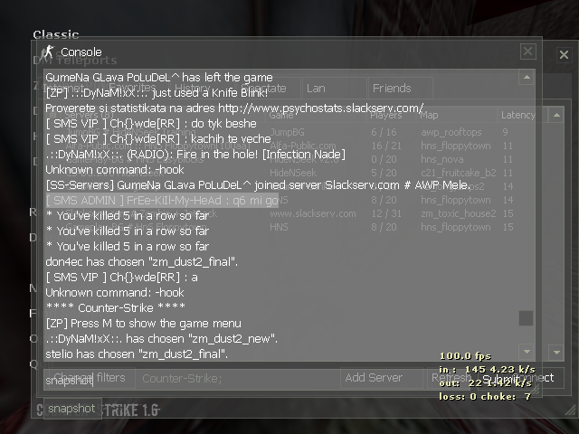Close the server browser window

pyautogui.click(x=564, y=55)
